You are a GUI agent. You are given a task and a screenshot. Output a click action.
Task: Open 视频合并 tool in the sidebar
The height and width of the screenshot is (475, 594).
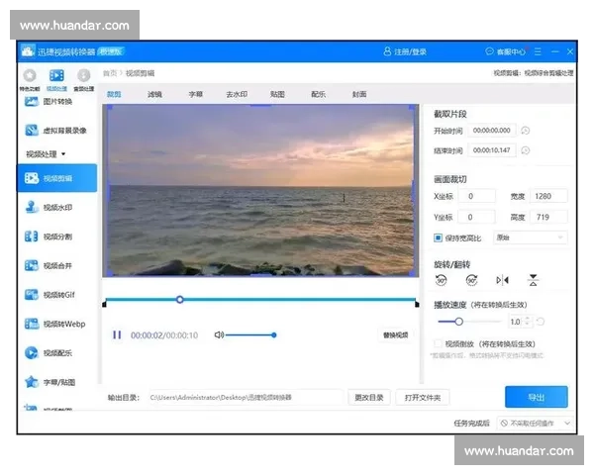(x=49, y=265)
